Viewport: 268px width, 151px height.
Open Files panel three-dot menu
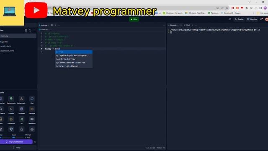(34, 31)
